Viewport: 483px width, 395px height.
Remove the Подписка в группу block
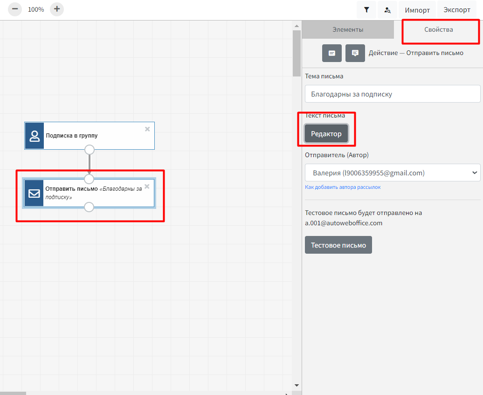tap(147, 129)
